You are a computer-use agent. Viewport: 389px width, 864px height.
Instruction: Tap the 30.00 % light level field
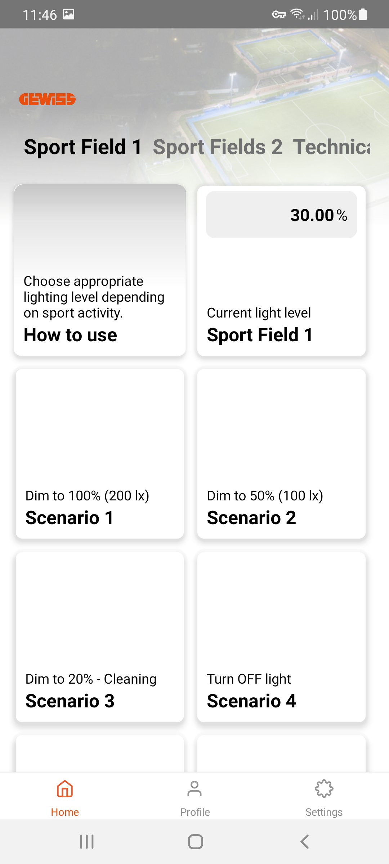pos(281,215)
